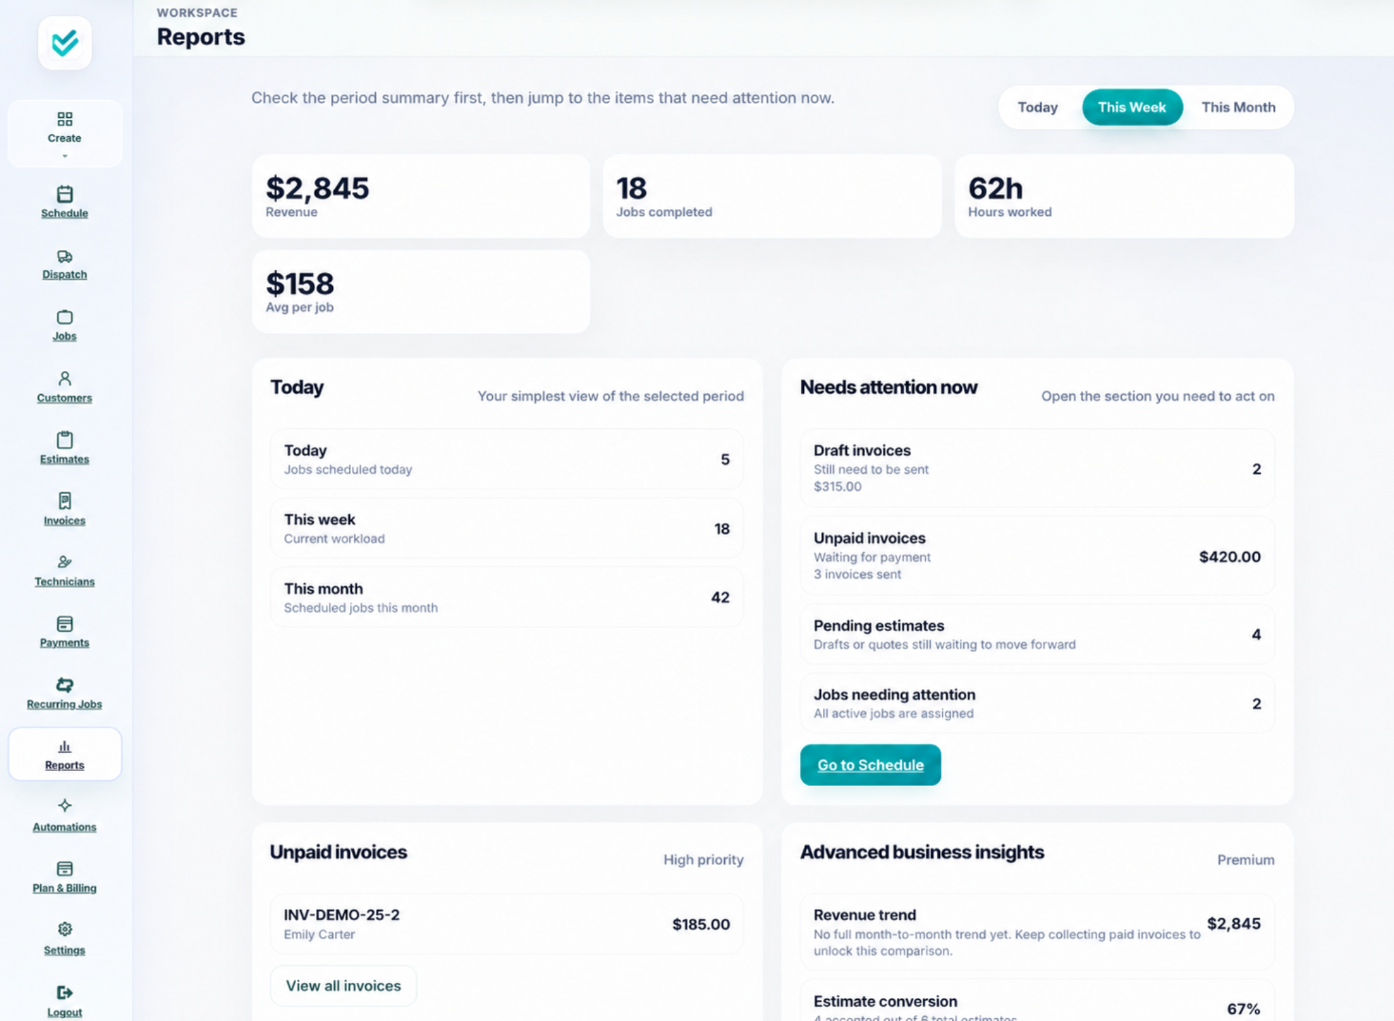This screenshot has width=1394, height=1021.
Task: Open Dispatch truck icon
Action: coord(65,257)
